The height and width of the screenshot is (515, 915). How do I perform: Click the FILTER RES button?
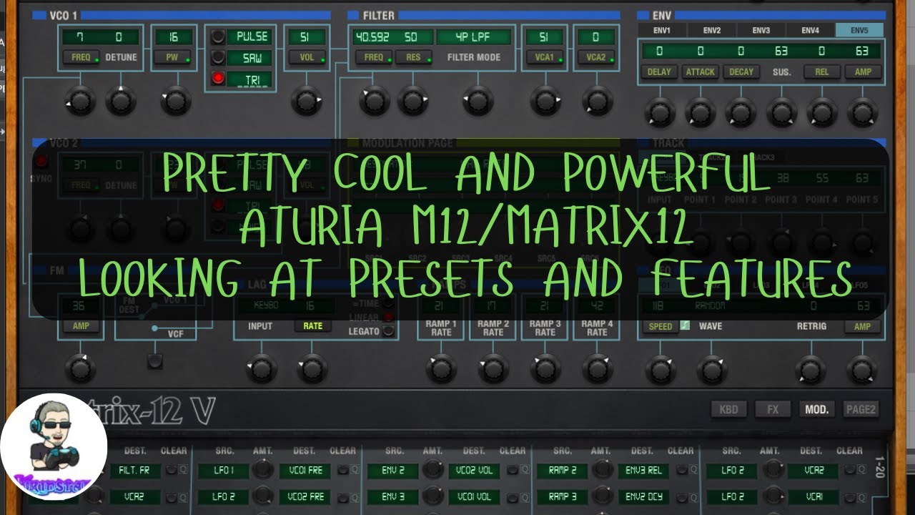tap(413, 57)
